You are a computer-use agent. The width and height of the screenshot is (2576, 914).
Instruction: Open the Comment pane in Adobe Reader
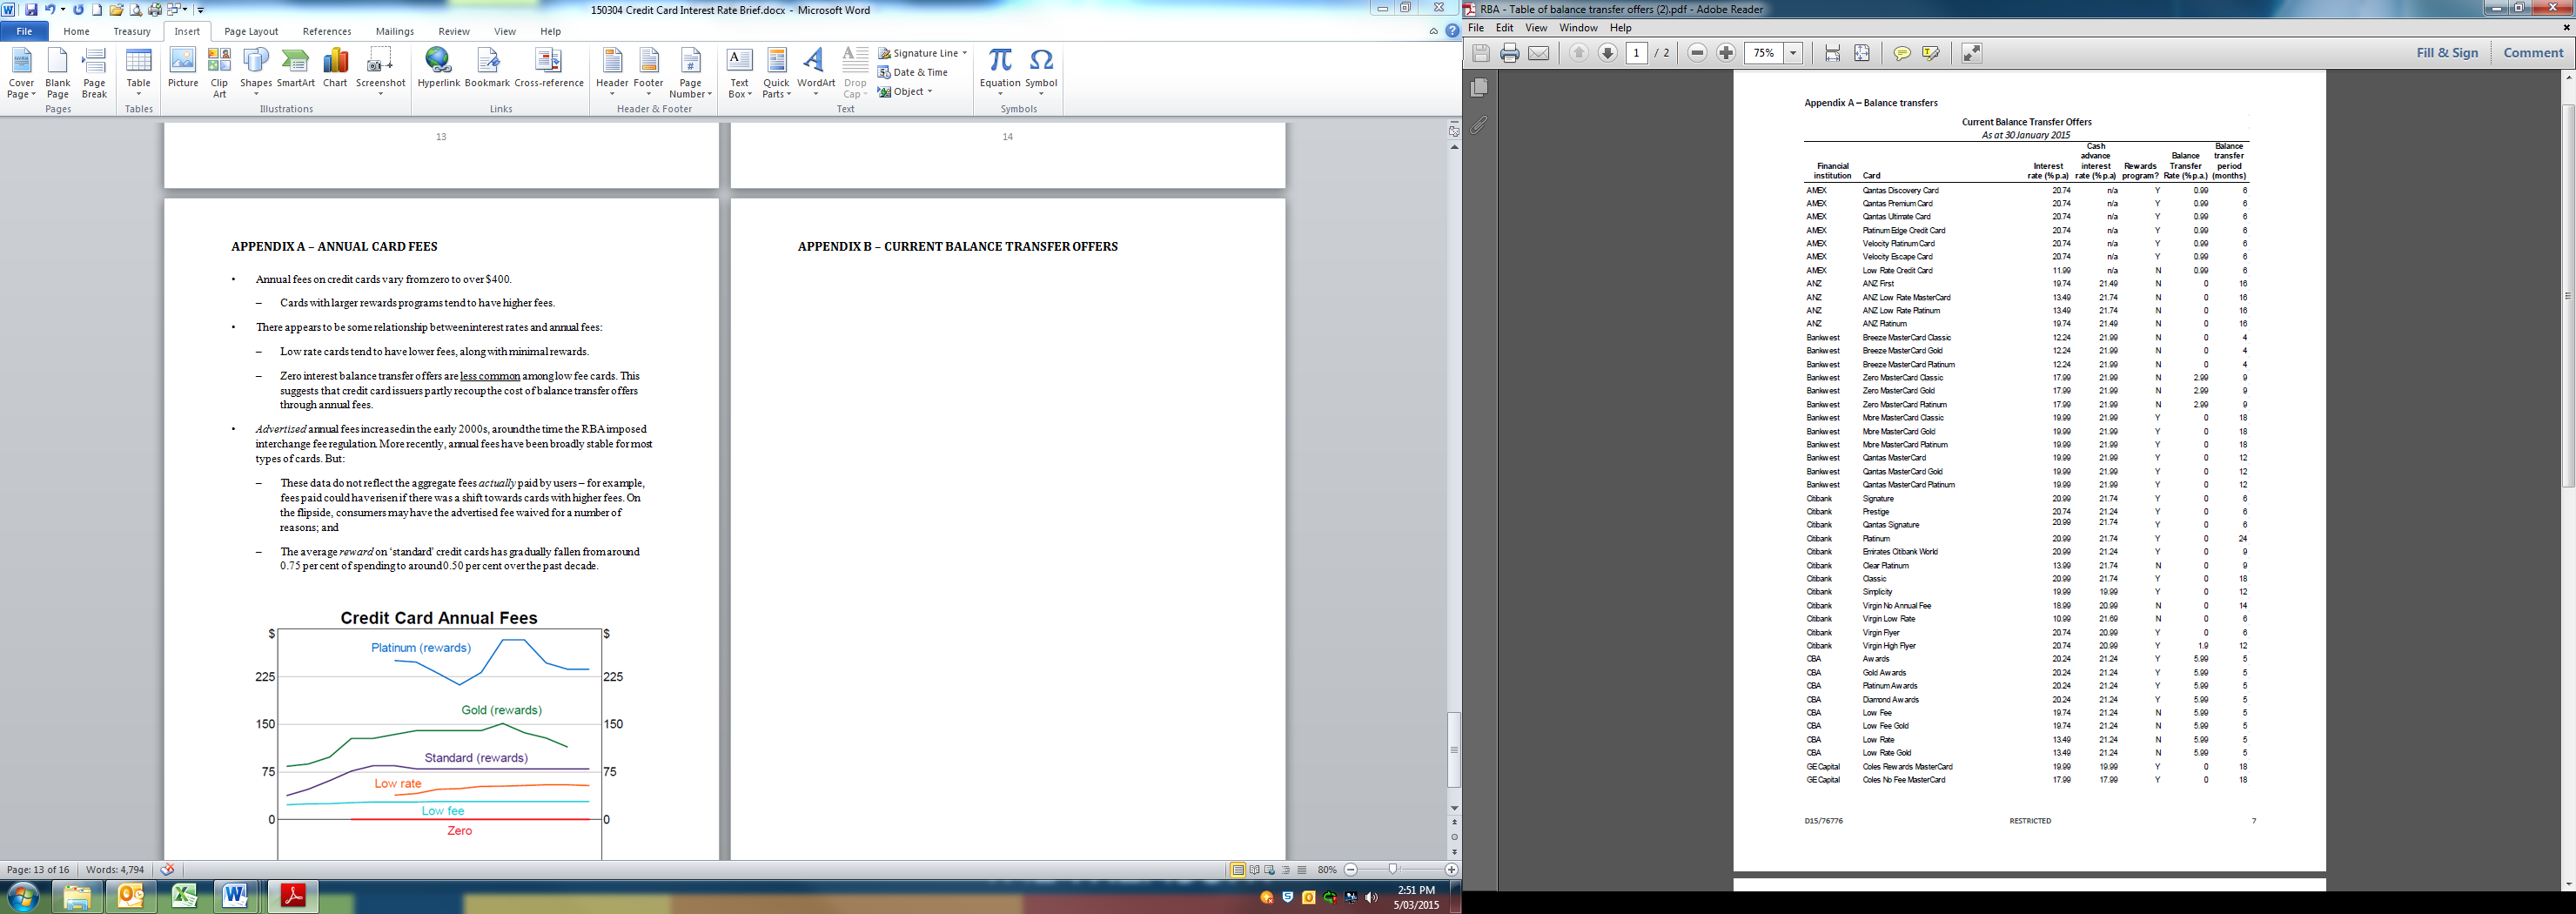point(2533,53)
